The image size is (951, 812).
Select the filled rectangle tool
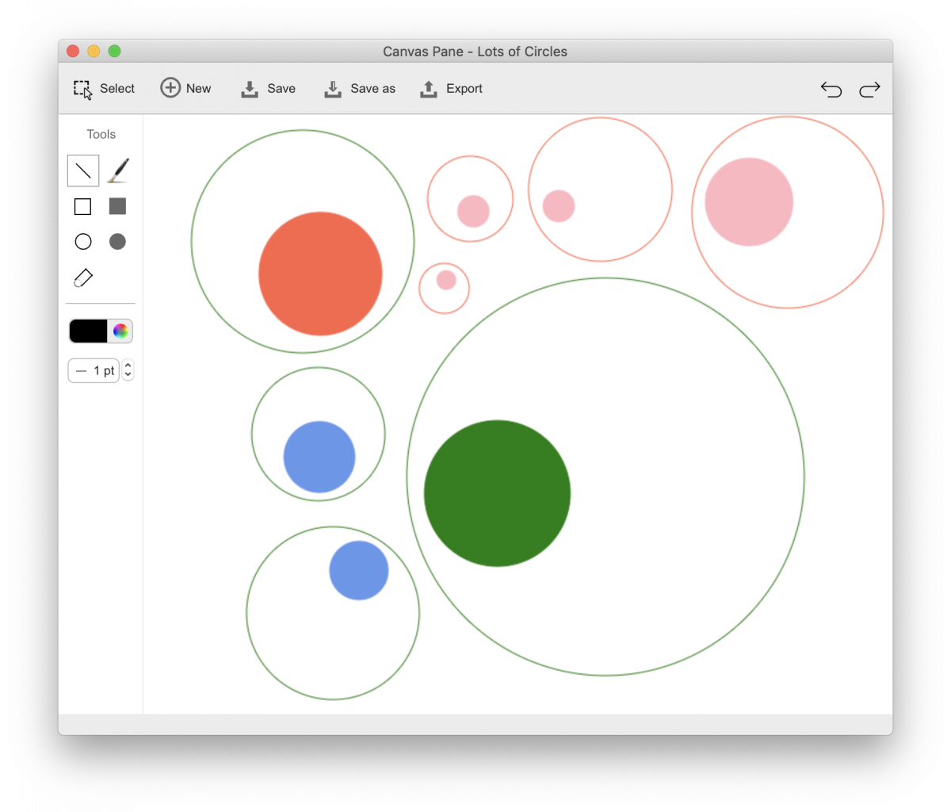pos(117,206)
